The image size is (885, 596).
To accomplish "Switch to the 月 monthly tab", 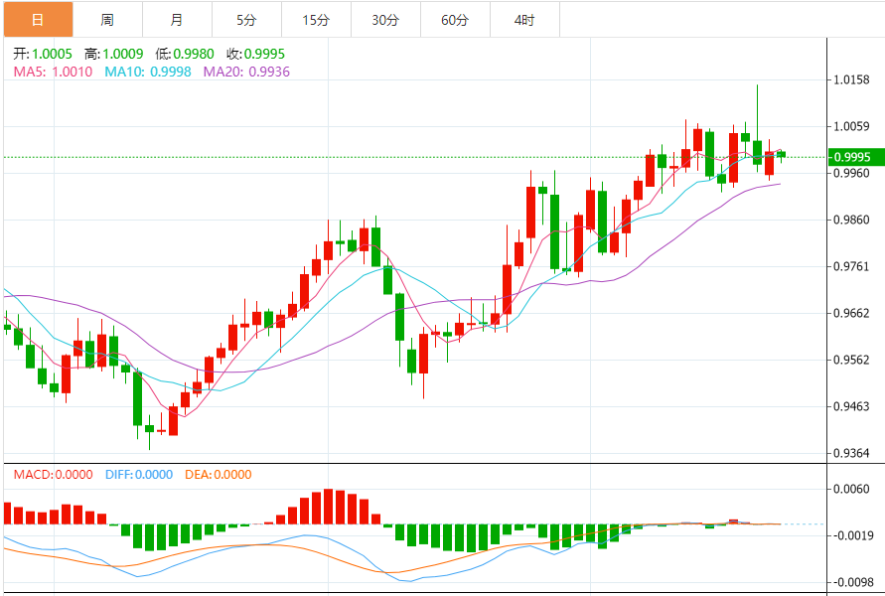I will click(177, 20).
